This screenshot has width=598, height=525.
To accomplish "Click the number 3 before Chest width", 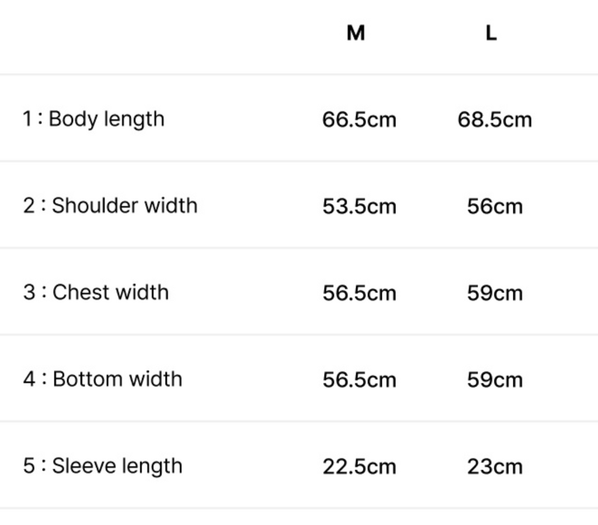I will click(x=29, y=293).
